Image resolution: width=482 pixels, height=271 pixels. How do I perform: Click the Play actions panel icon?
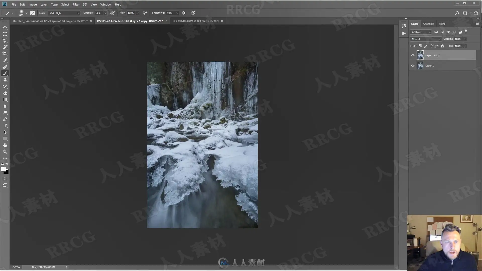pyautogui.click(x=404, y=33)
